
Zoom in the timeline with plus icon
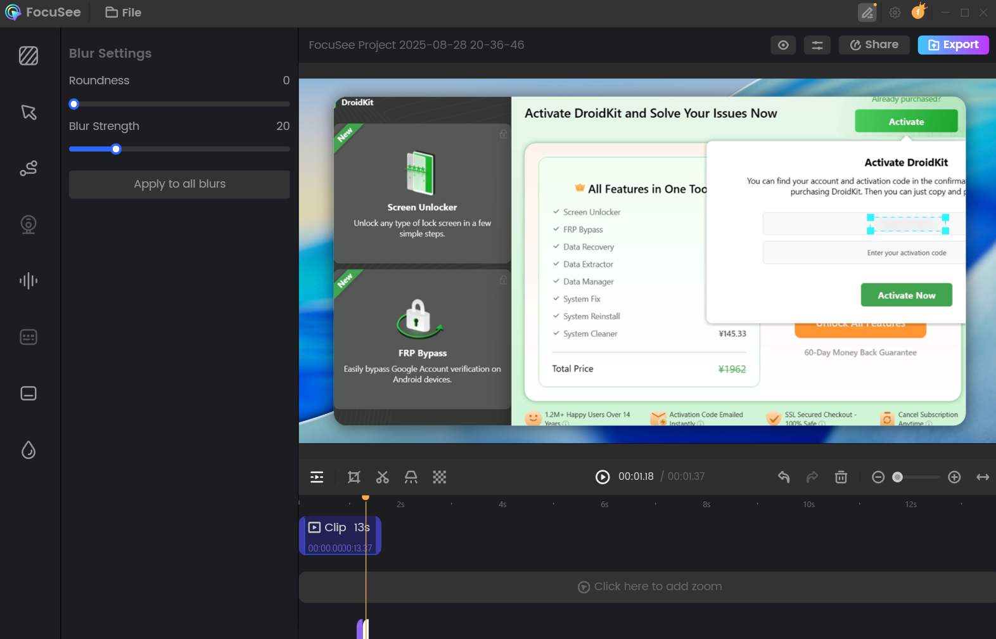(x=954, y=477)
